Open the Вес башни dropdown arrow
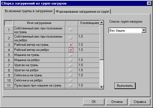The height and width of the screenshot is (108, 153). pyautogui.click(x=144, y=30)
